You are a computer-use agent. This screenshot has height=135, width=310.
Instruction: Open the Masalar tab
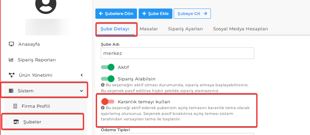(149, 29)
